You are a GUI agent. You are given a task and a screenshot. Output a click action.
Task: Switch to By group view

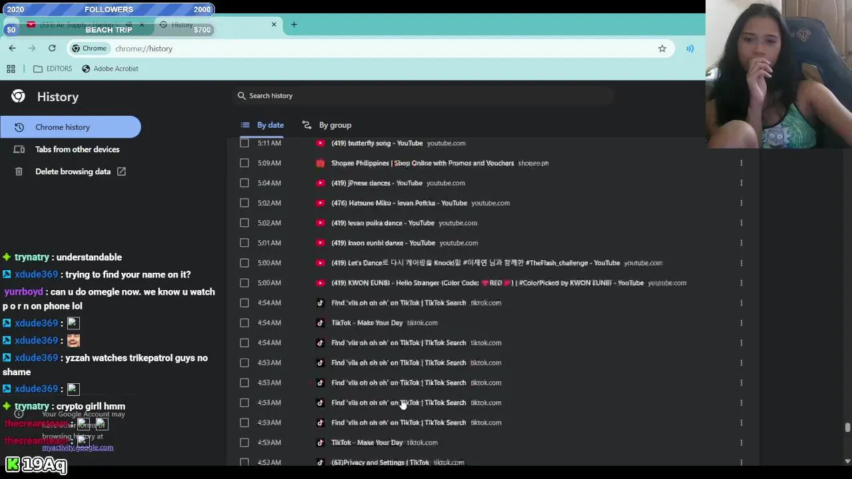click(x=326, y=125)
